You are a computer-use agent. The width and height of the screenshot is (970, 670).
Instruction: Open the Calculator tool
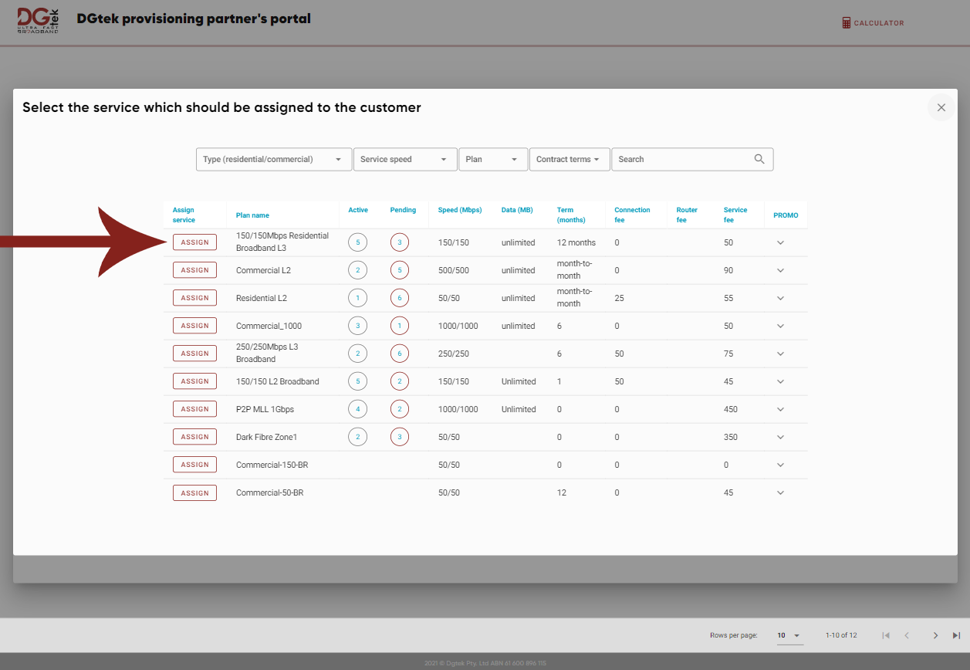click(x=873, y=22)
